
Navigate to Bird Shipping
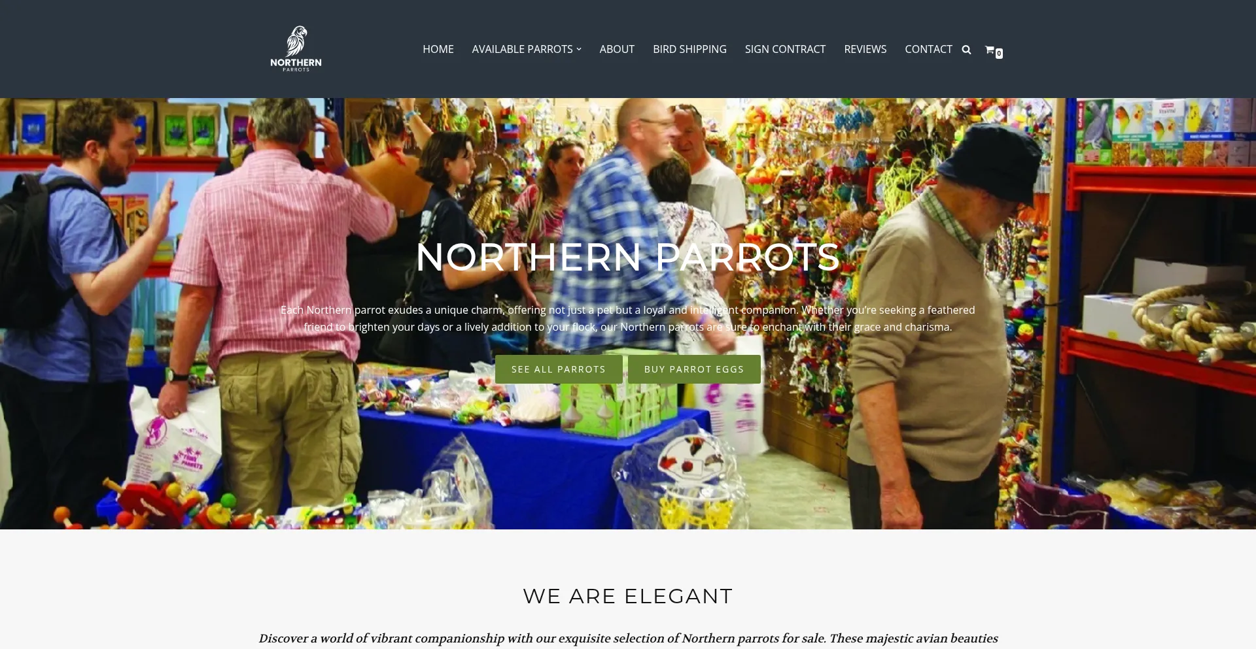click(689, 49)
